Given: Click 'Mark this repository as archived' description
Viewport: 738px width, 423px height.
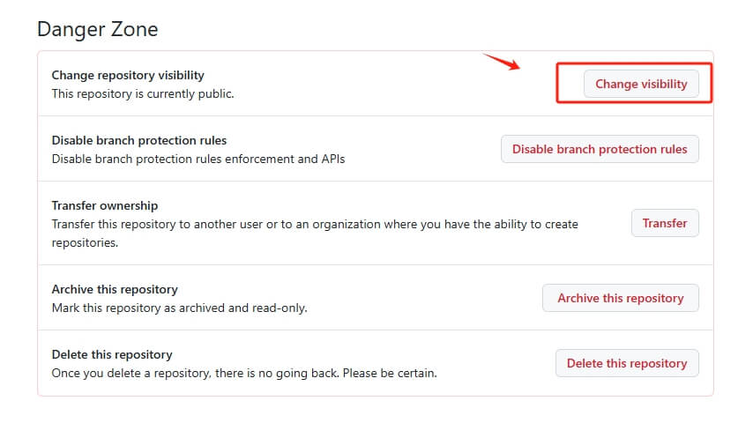Looking at the screenshot, I should click(x=150, y=308).
